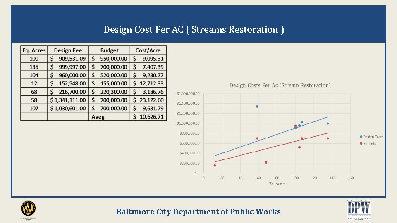Select the Eq. Acres cell 58

(34, 100)
